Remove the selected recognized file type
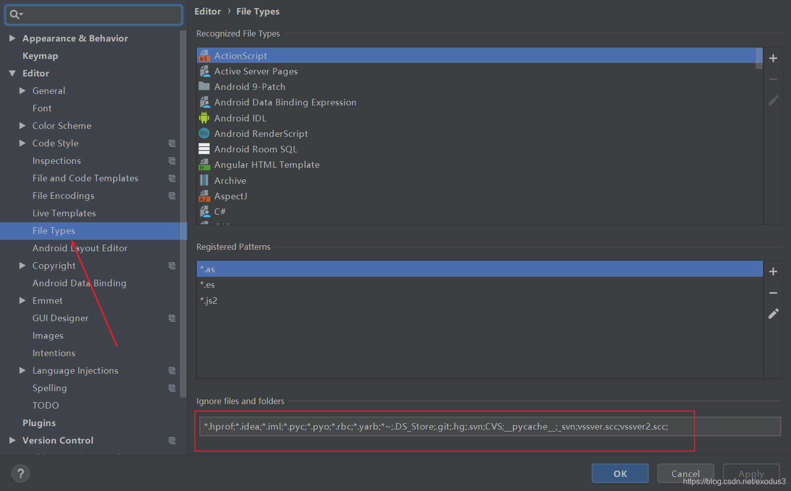This screenshot has width=791, height=491. click(x=773, y=79)
